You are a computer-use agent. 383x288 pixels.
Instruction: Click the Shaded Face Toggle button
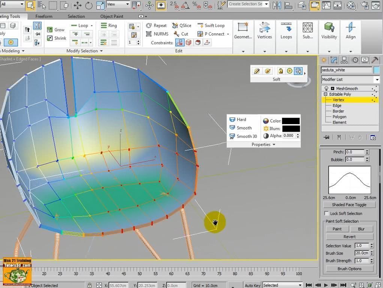349,204
